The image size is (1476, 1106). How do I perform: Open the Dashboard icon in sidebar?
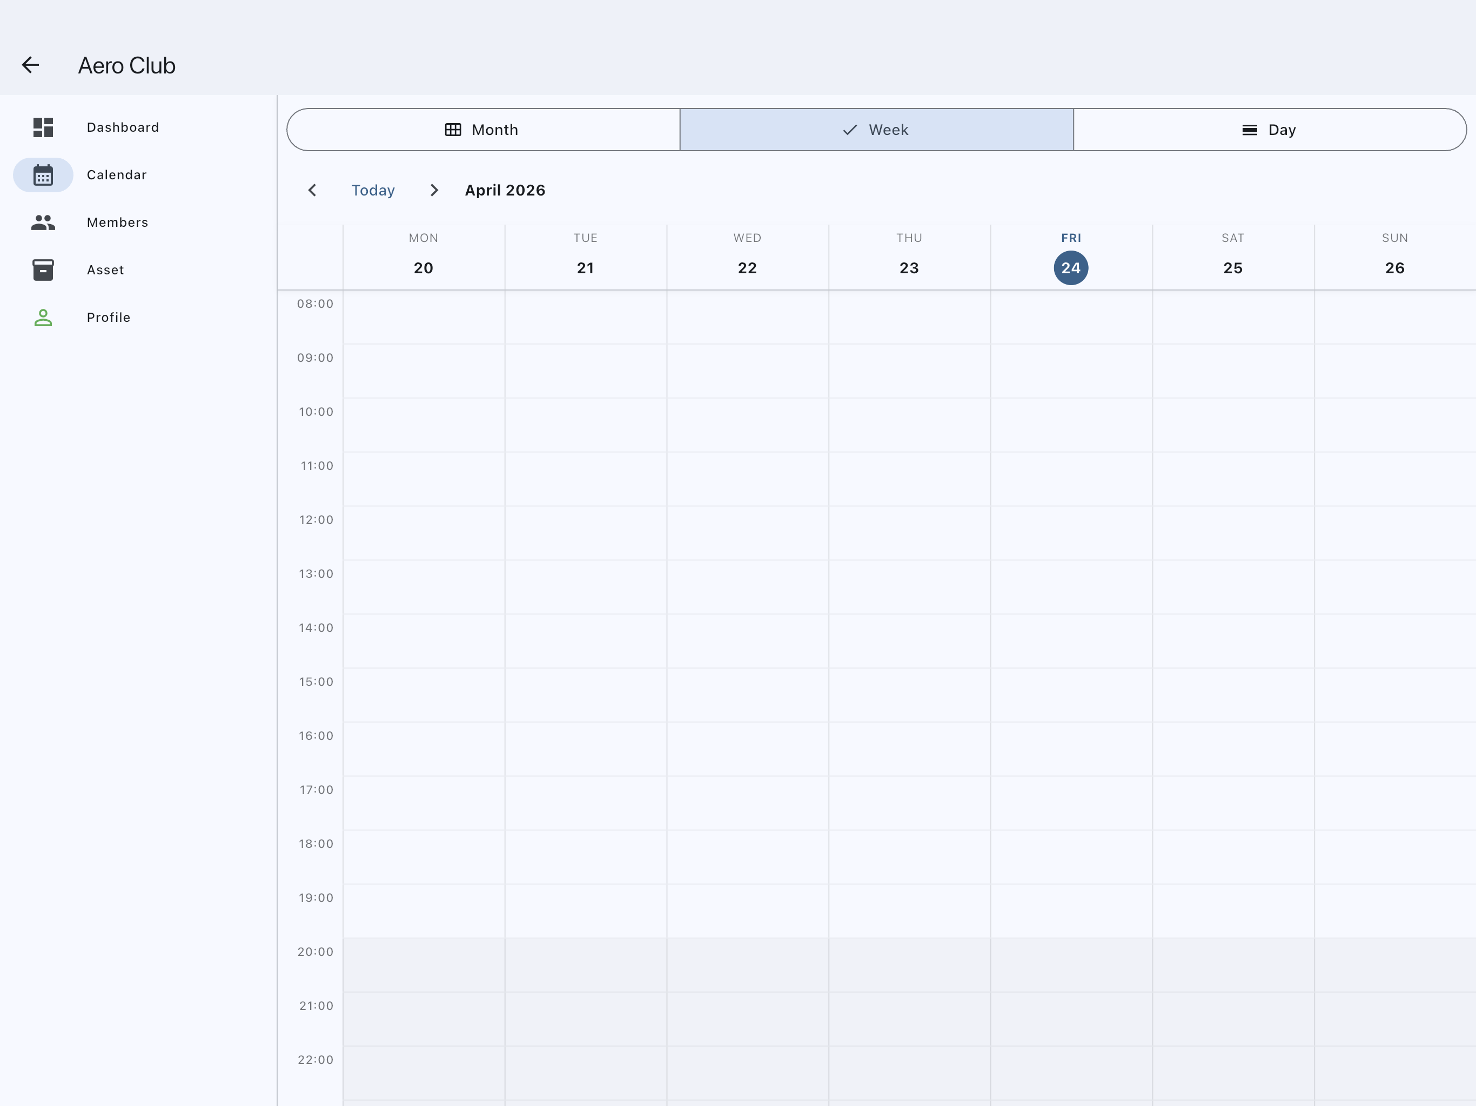click(x=43, y=127)
